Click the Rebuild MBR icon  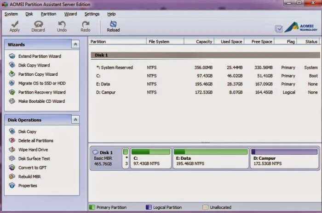(x=12, y=177)
